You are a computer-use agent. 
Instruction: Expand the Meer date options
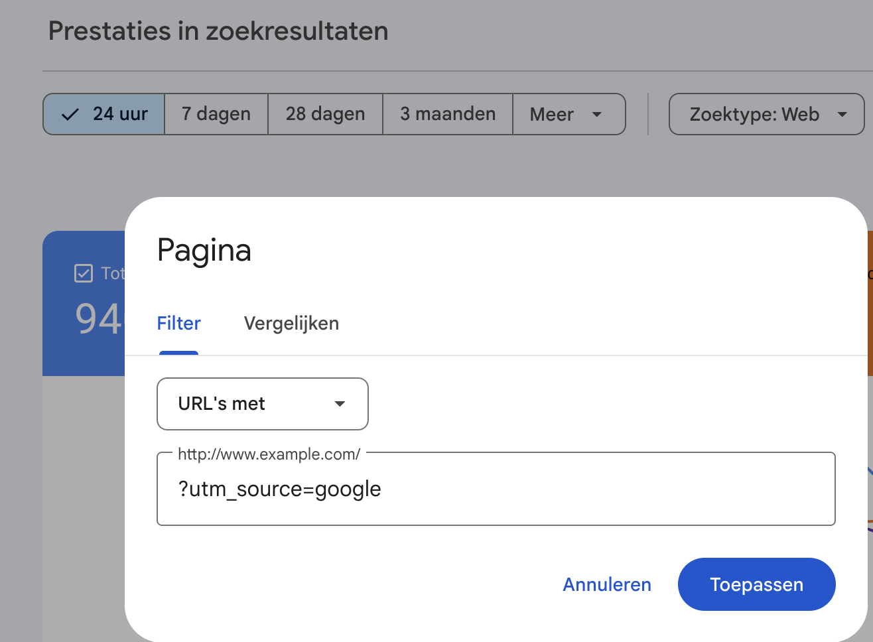click(569, 114)
